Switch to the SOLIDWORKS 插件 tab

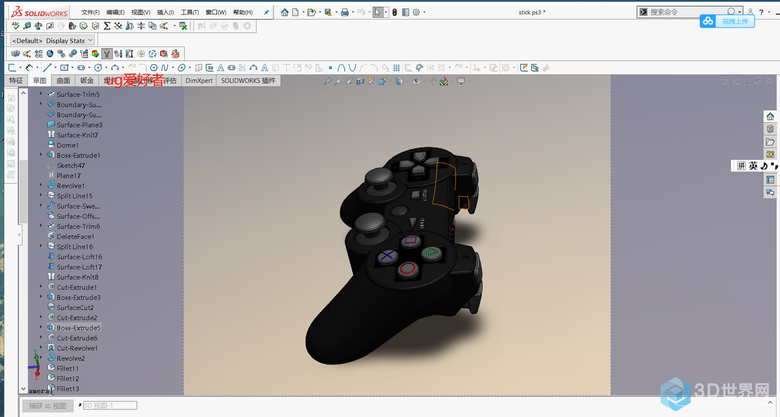pyautogui.click(x=248, y=80)
